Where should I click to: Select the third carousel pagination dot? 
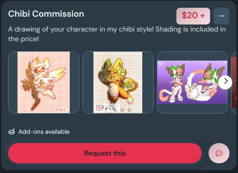pyautogui.click(x=122, y=110)
